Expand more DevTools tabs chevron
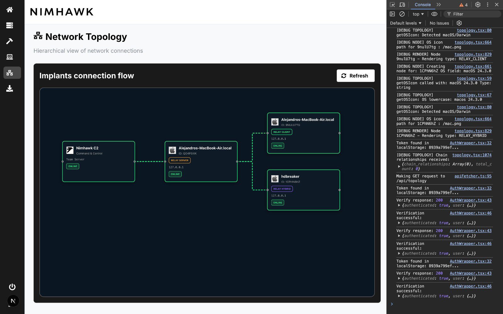The width and height of the screenshot is (503, 314). [x=439, y=5]
